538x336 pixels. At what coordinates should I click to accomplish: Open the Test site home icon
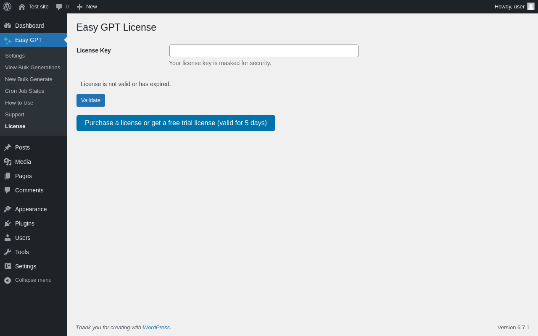tap(22, 7)
